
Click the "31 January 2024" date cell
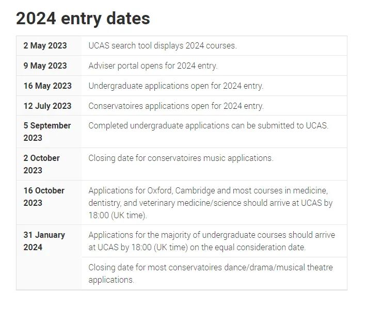click(x=44, y=241)
